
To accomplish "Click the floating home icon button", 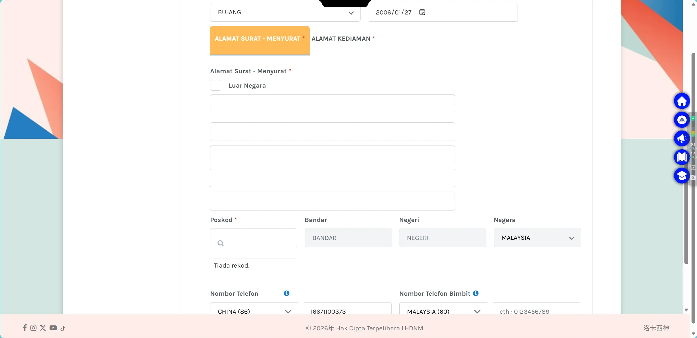I will (682, 101).
